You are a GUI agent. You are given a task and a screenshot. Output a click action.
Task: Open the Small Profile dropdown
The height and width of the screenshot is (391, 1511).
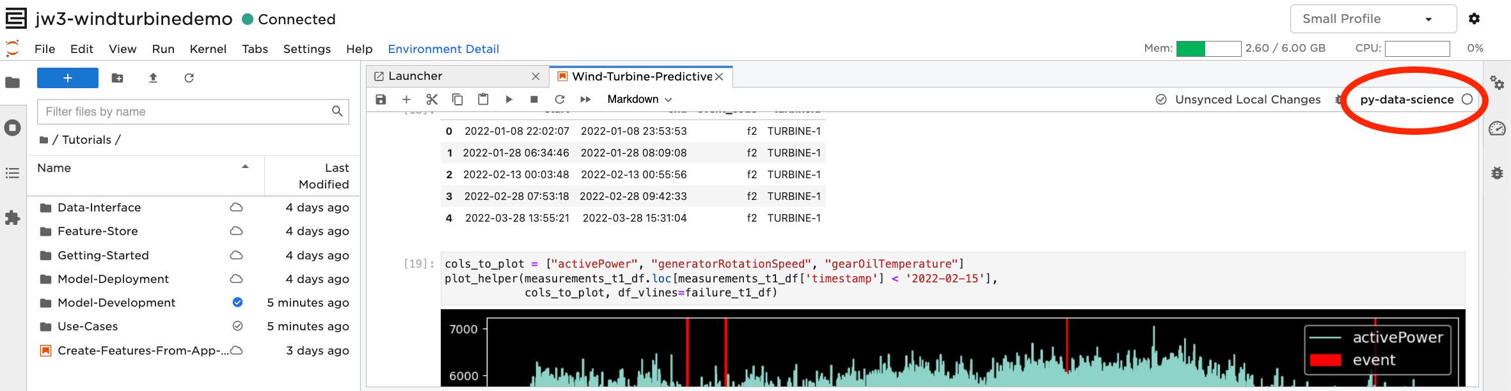[1373, 19]
